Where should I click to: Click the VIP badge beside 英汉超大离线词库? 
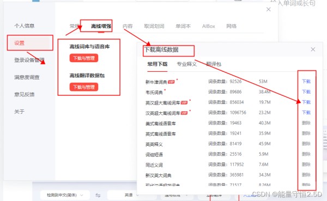[184, 102]
